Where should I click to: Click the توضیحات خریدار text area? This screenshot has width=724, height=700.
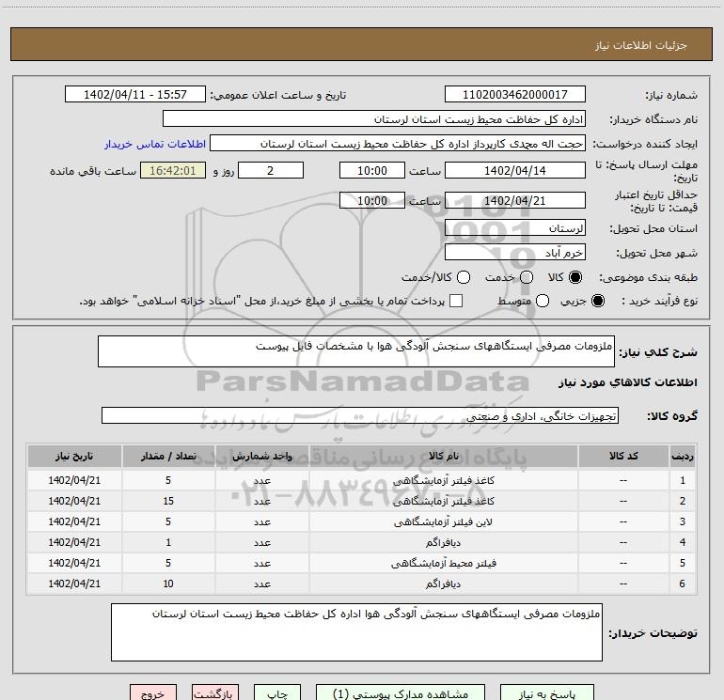[356, 632]
